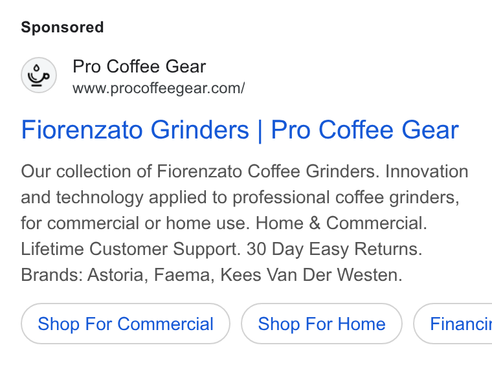Click the professional coffee grinders text

pos(346,197)
